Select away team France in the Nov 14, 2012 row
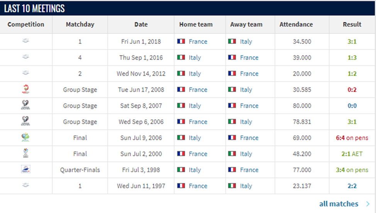Screen dimensions: 376x213 coord(249,74)
